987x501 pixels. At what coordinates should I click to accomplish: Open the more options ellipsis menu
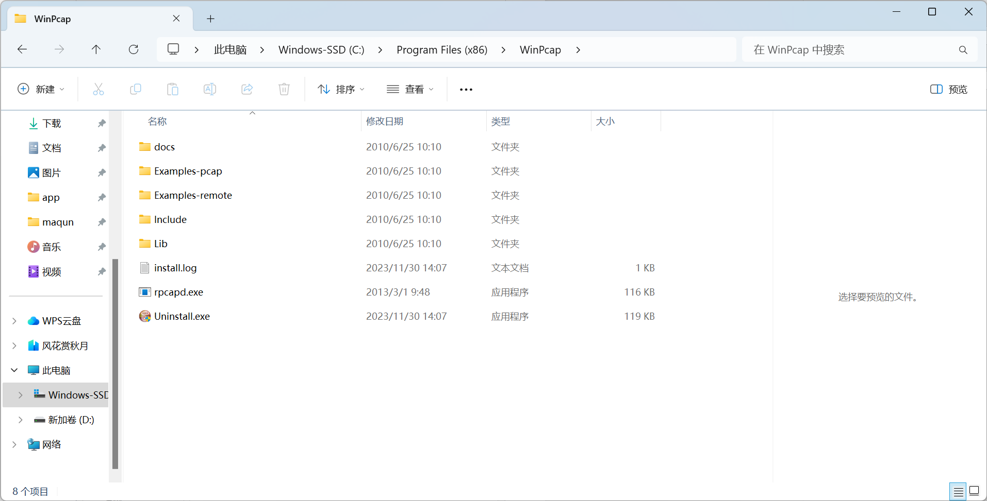[466, 90]
